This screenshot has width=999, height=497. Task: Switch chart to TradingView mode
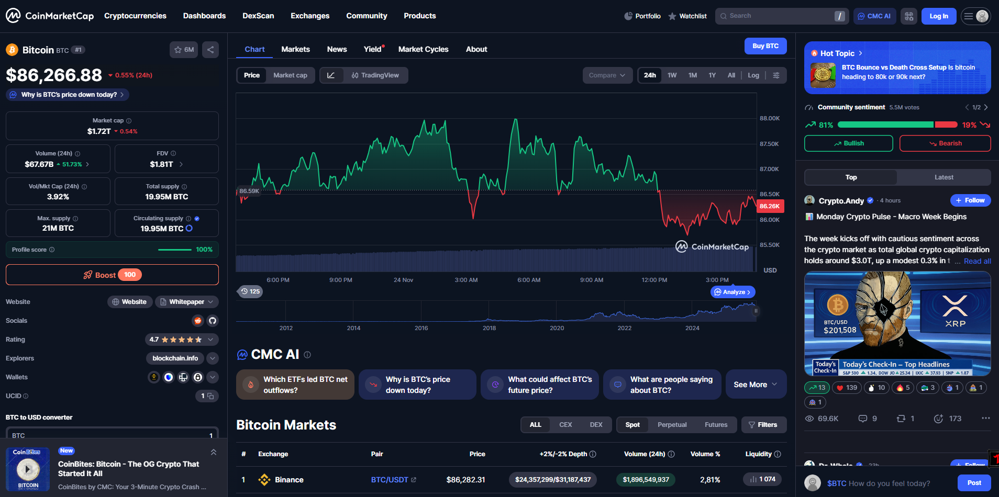(375, 75)
